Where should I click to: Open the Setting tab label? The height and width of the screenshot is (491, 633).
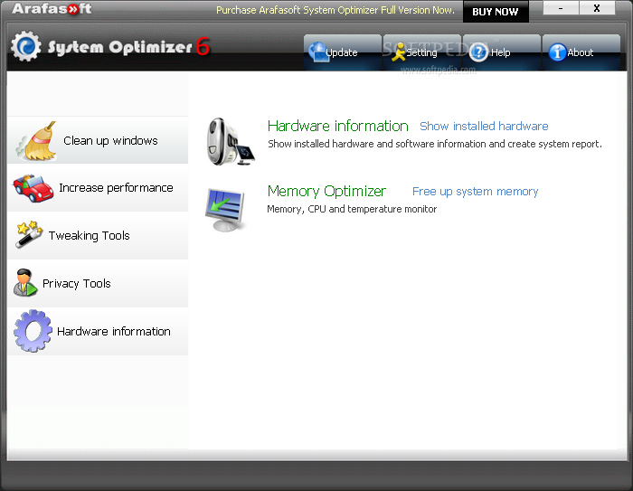click(x=422, y=52)
